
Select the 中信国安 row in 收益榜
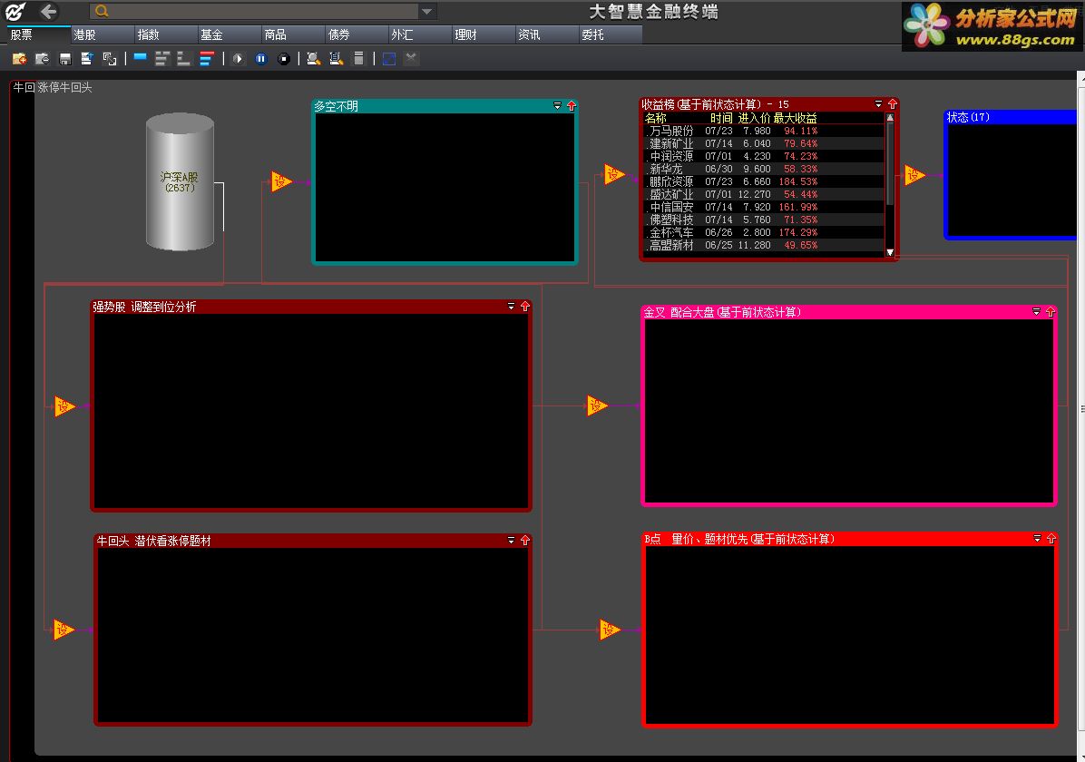tap(764, 207)
